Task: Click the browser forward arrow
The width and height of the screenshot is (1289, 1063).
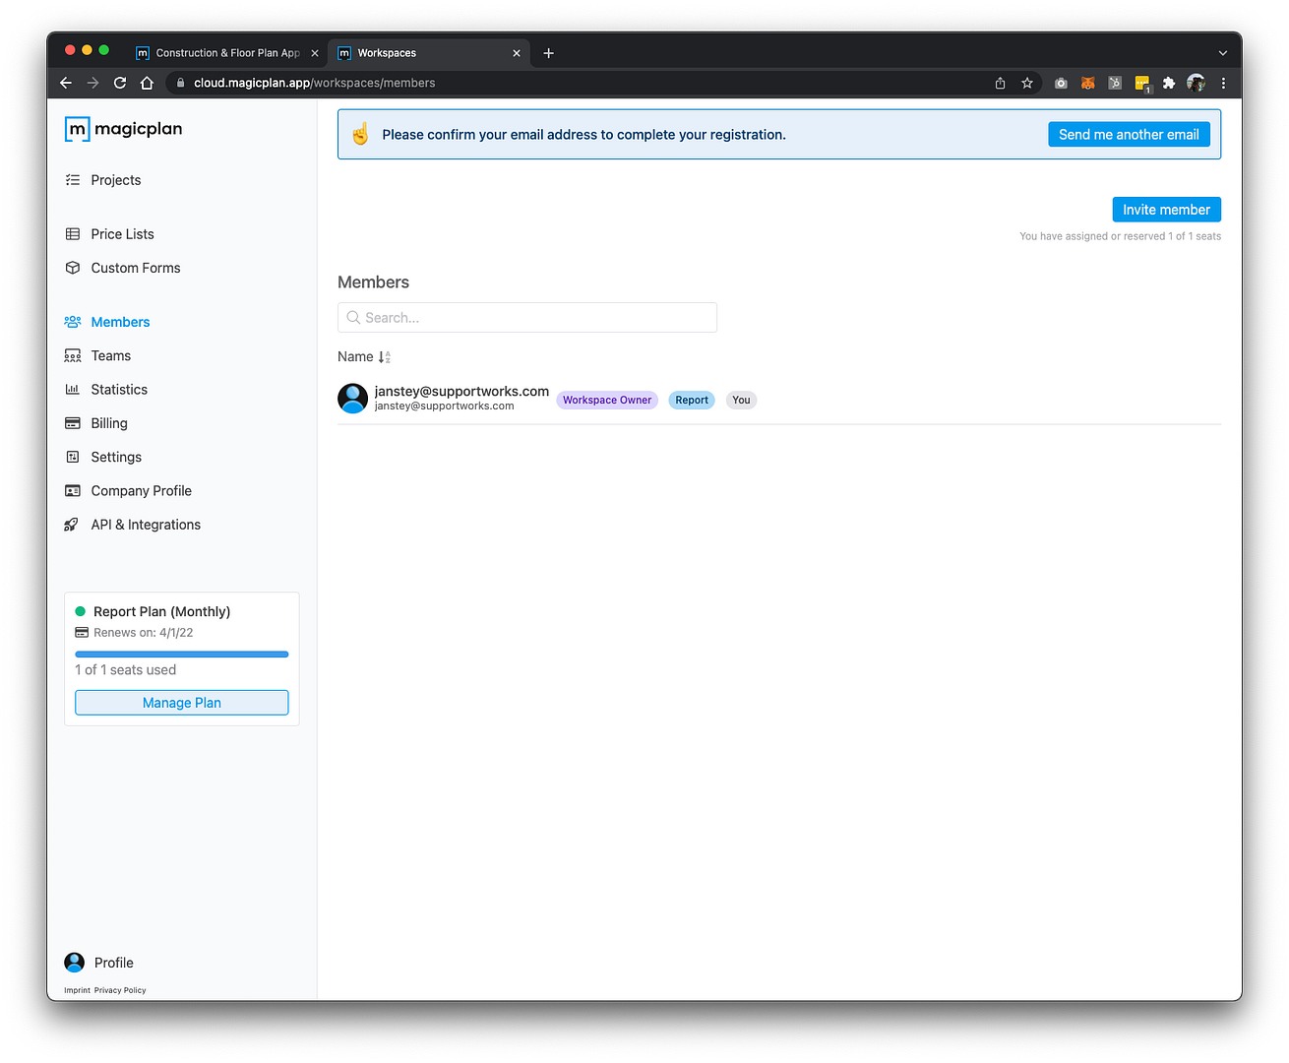Action: (92, 83)
